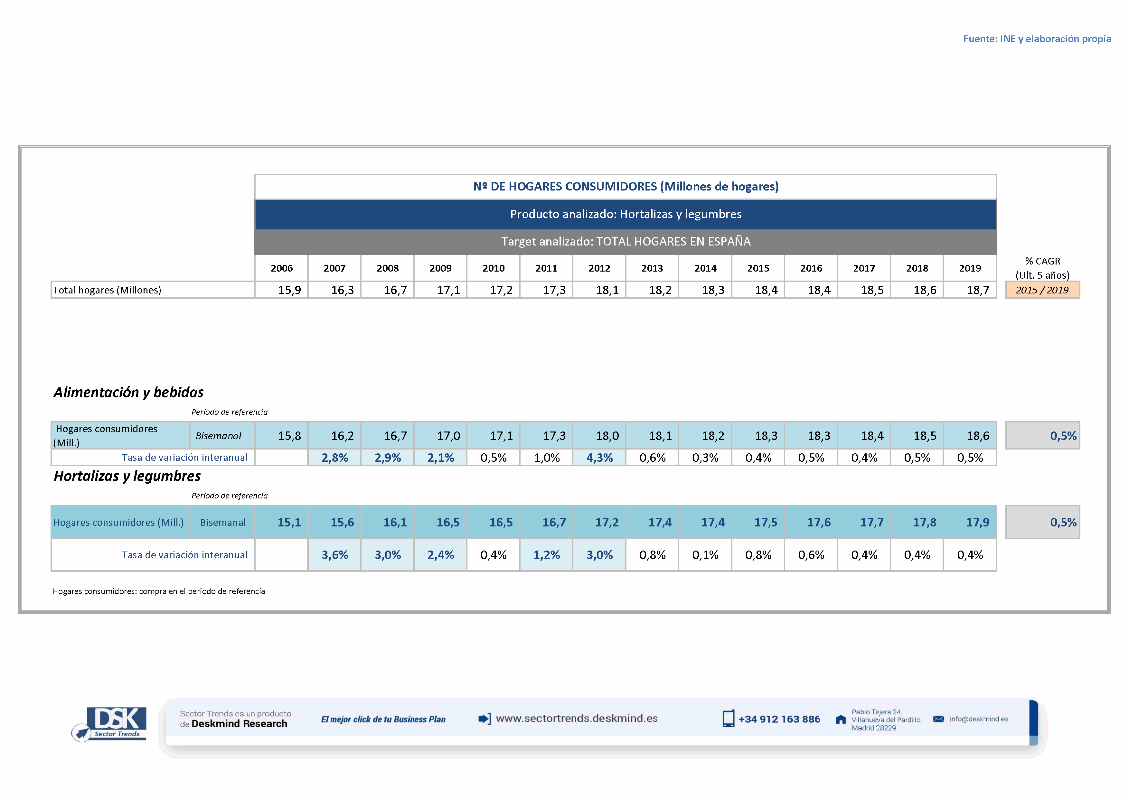Click the 'Producto analizado: Hortalizas y legumbres' banner

pos(626,214)
